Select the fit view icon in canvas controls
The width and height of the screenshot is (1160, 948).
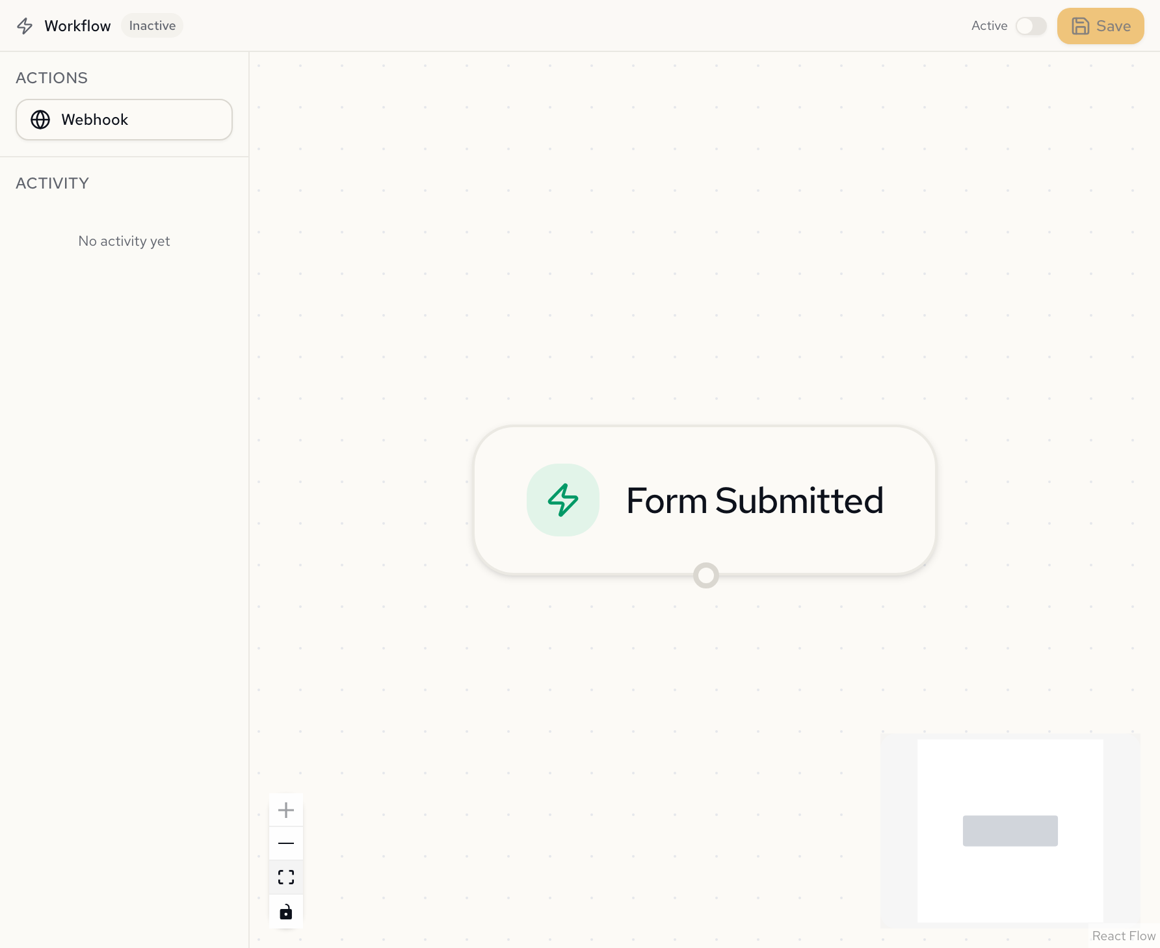(x=285, y=876)
